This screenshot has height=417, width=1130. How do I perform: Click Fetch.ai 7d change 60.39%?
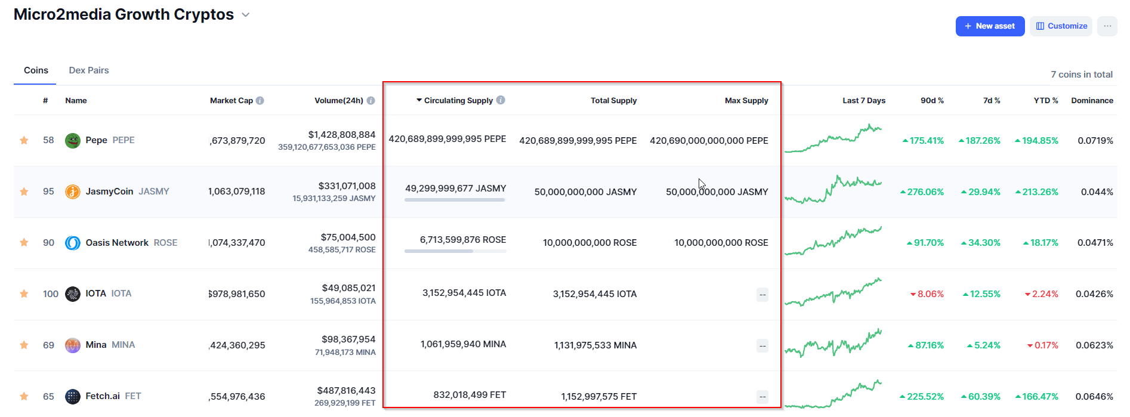click(981, 397)
